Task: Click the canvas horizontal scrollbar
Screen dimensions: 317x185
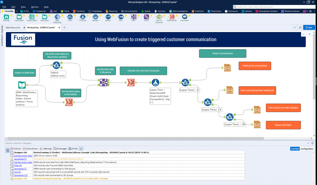Action: click(136, 138)
